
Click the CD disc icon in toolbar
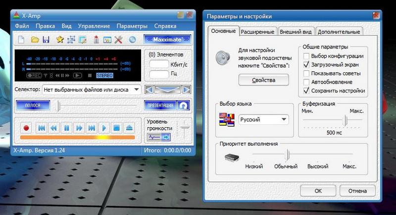click(132, 40)
